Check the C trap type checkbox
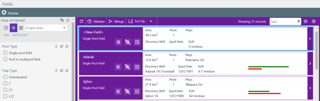This screenshot has height=101, width=320. tap(5, 83)
